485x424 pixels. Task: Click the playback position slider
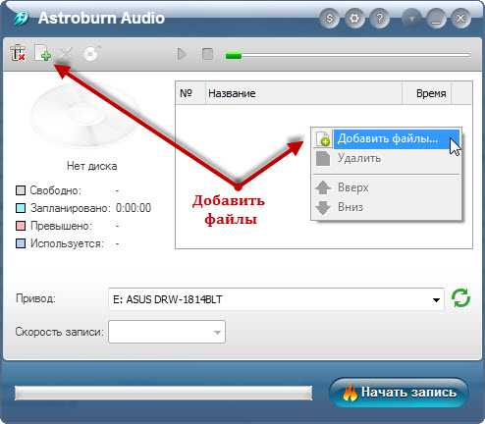click(x=349, y=56)
